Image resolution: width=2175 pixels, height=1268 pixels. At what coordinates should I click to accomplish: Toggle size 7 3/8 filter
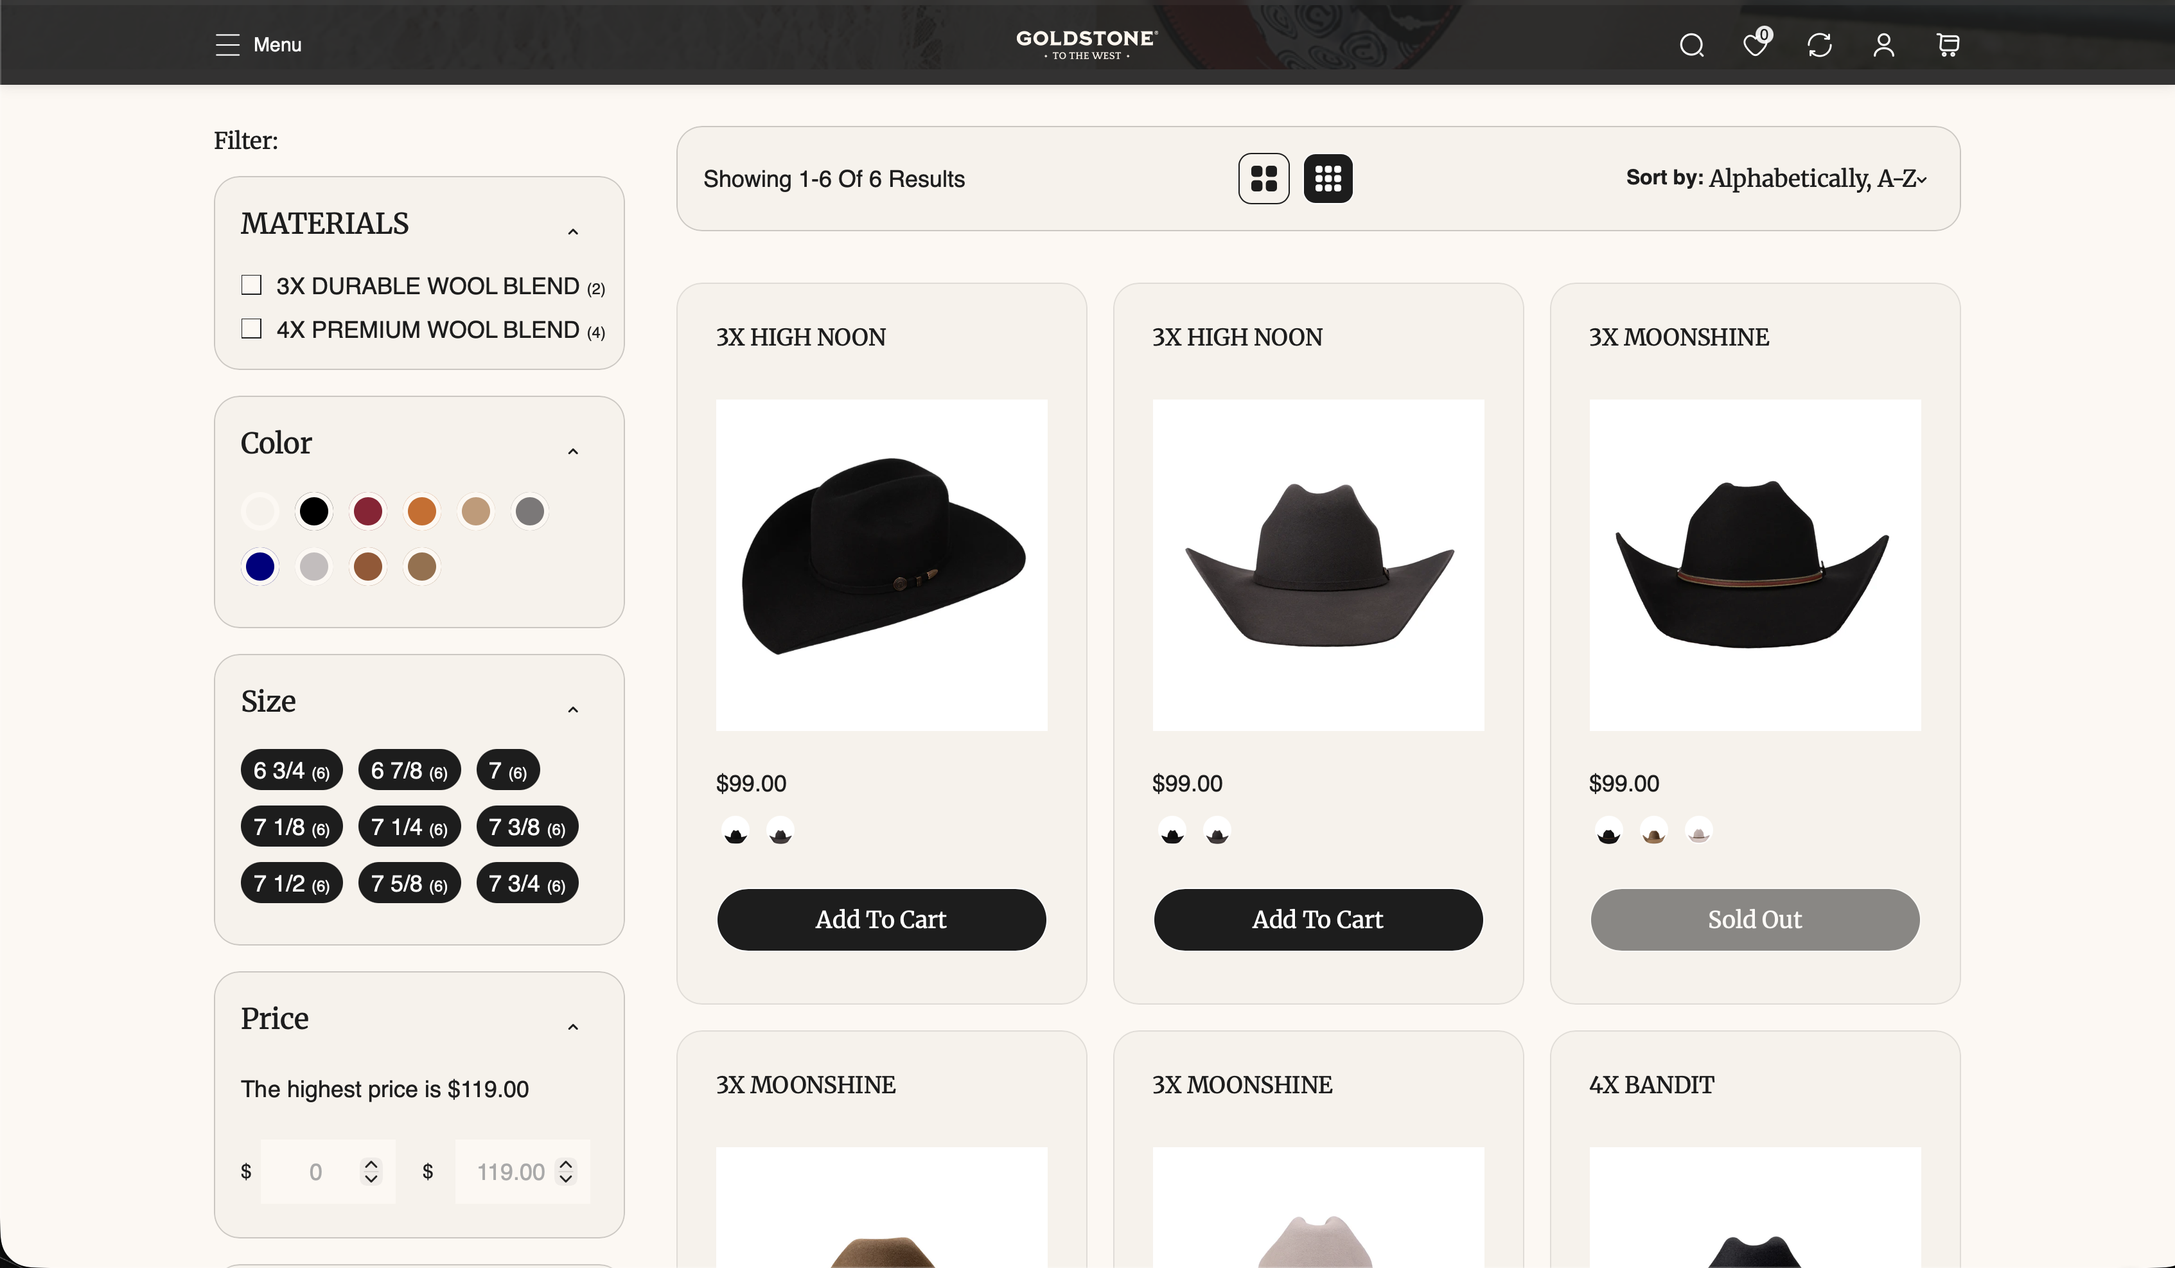coord(527,827)
